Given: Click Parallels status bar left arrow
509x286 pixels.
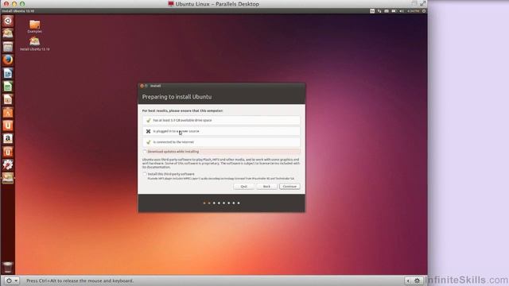Looking at the screenshot, I should (408, 280).
